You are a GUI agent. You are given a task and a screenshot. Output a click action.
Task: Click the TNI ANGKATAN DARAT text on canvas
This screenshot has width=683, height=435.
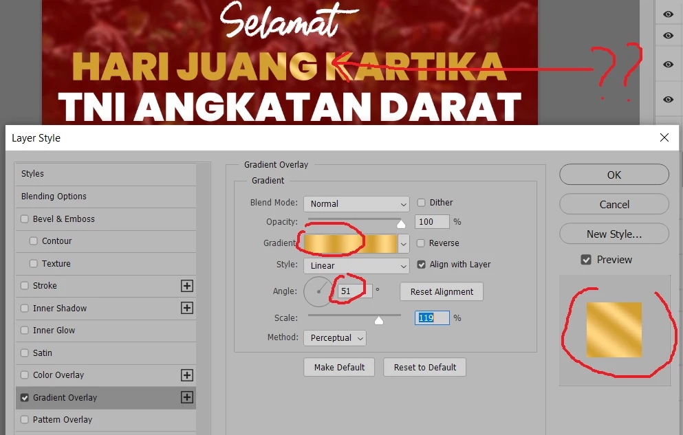[290, 107]
